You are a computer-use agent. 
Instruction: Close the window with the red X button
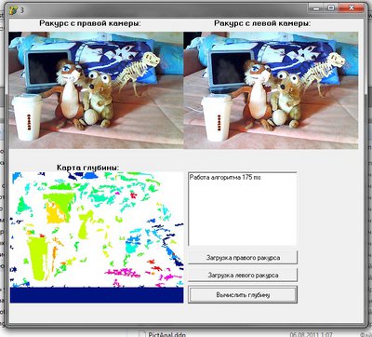click(352, 8)
